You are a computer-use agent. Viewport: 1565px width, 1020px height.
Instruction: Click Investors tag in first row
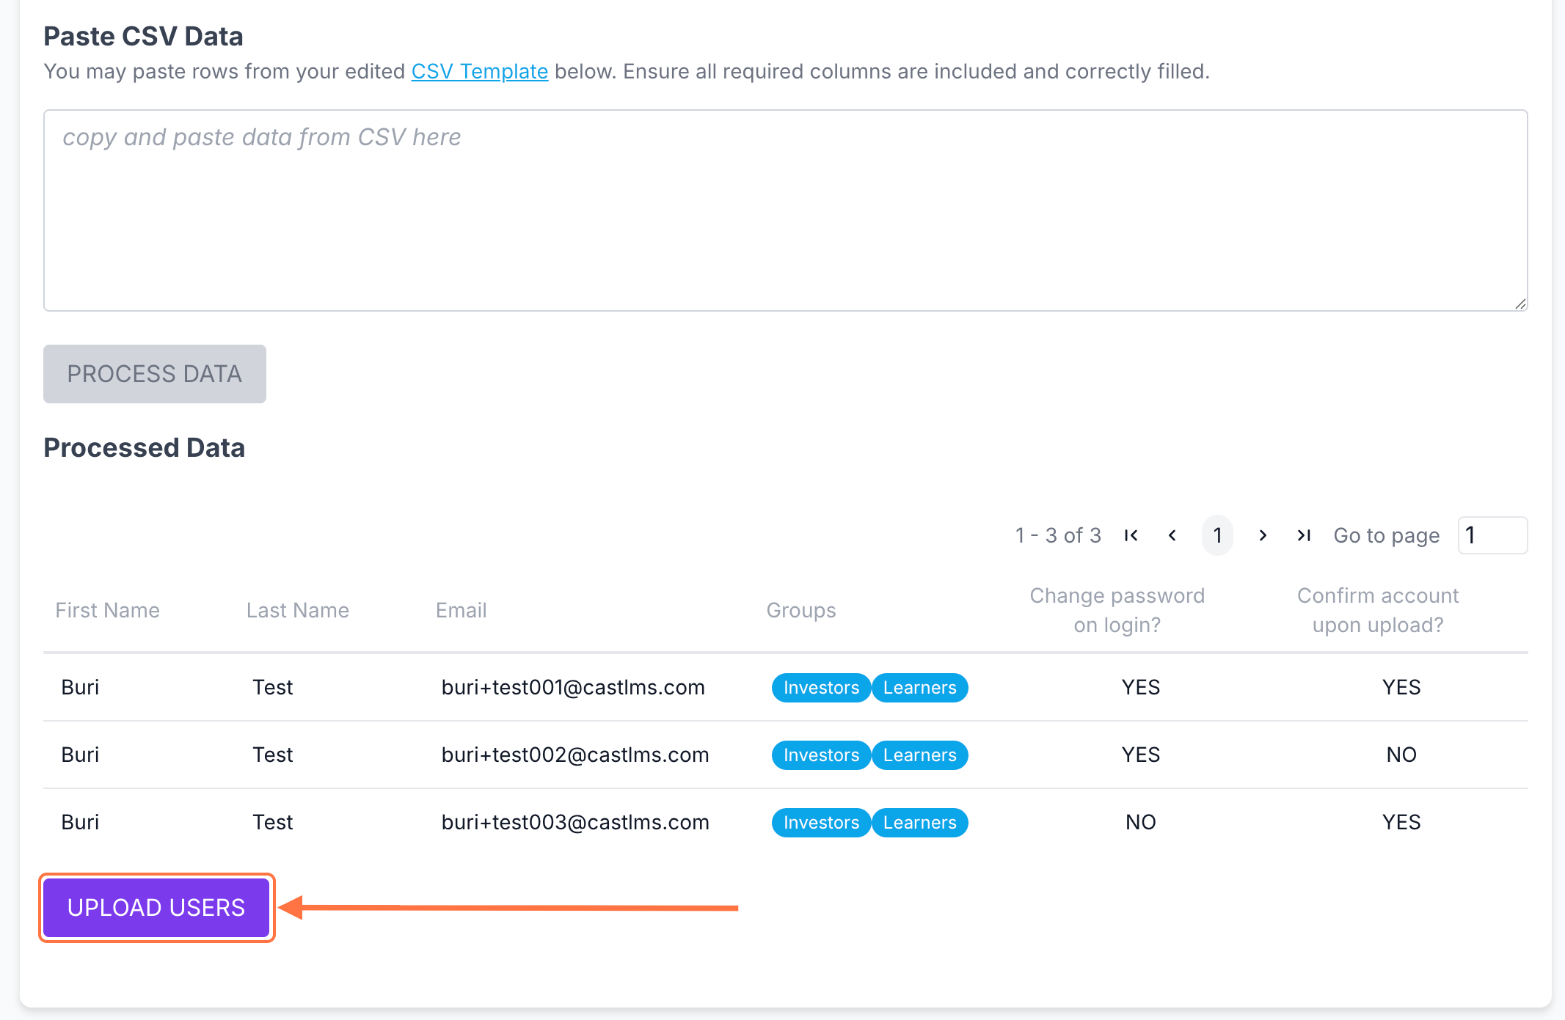coord(820,688)
